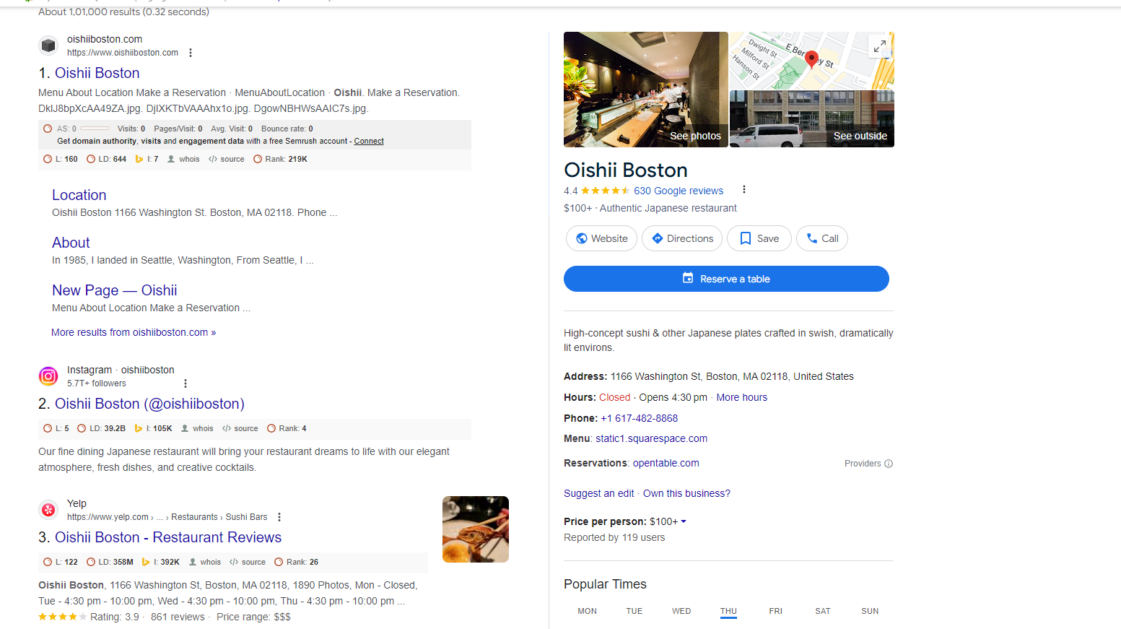This screenshot has width=1121, height=629.
Task: Click I: 392K metric under Yelp result
Action: coord(161,562)
